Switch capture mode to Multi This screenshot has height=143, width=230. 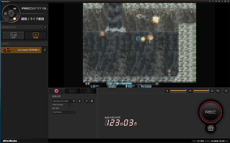click(x=13, y=35)
